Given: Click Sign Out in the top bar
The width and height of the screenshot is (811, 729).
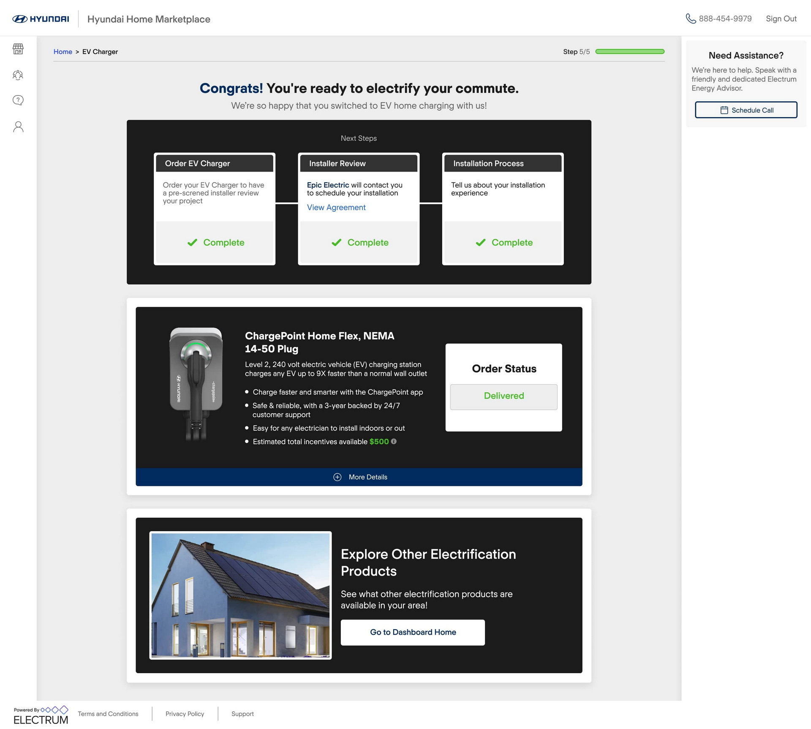Looking at the screenshot, I should pyautogui.click(x=781, y=18).
